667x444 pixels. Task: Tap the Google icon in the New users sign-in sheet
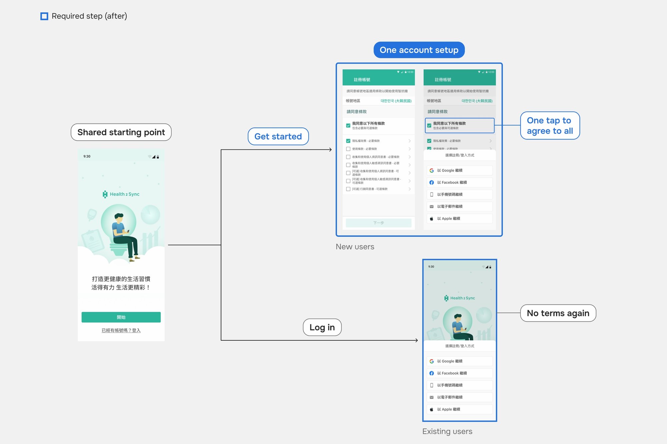(x=432, y=171)
